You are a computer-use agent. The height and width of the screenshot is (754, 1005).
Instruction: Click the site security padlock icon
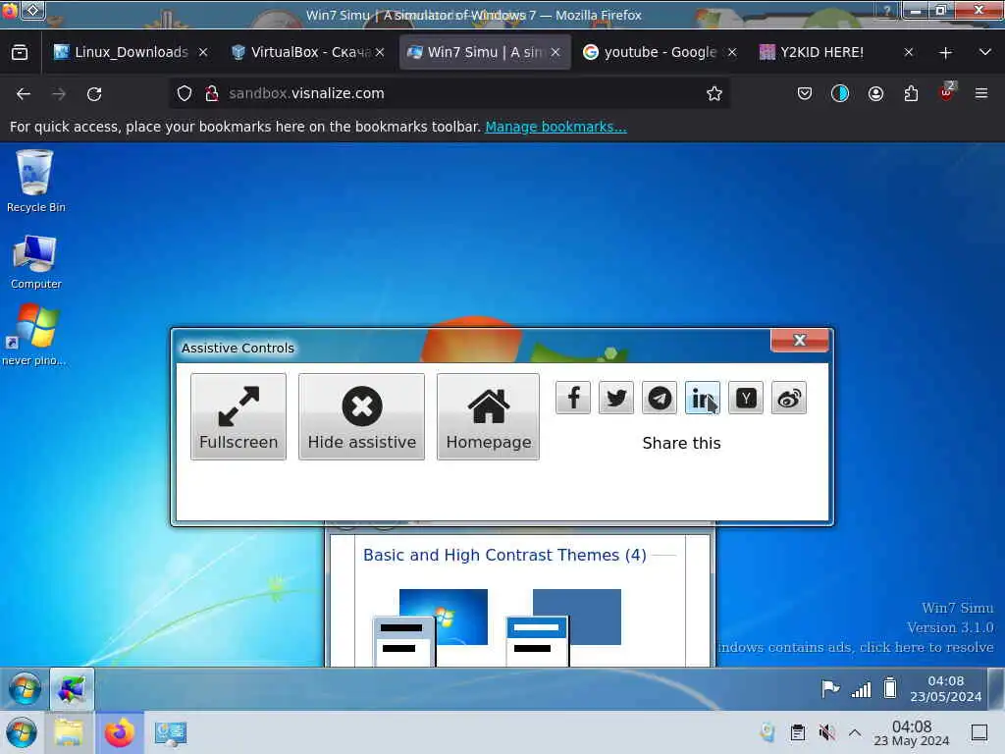(x=212, y=93)
